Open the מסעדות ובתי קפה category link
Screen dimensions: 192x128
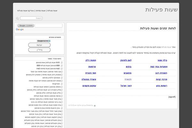(x=159, y=67)
